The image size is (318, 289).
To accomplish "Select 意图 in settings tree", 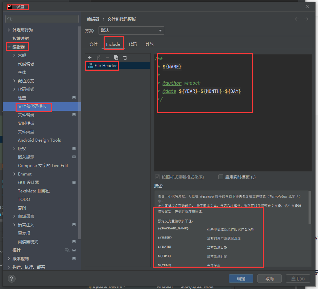I will click(22, 208).
